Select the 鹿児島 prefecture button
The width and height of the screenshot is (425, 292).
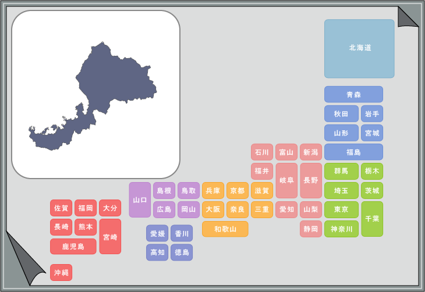(73, 247)
